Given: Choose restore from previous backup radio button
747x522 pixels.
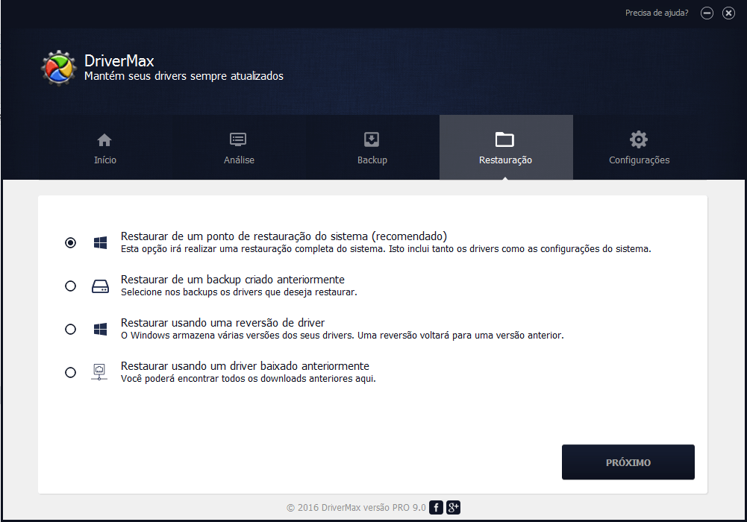Looking at the screenshot, I should [x=70, y=286].
